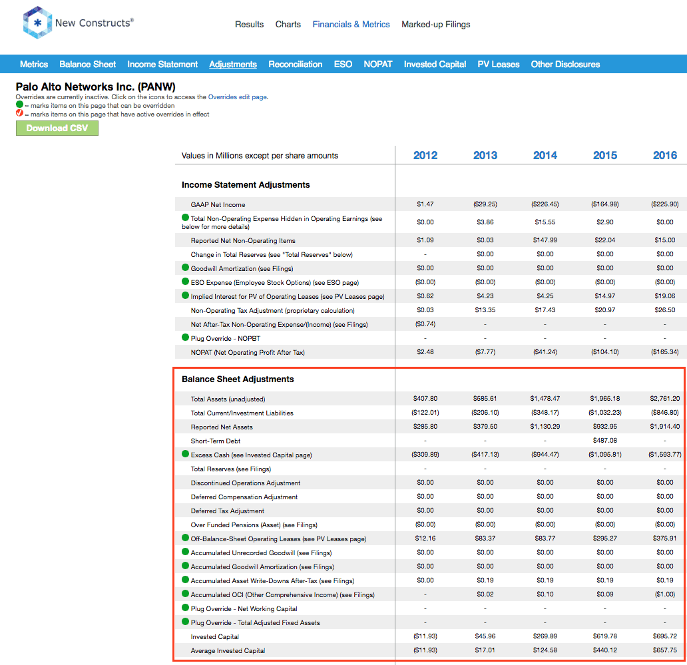Click the NOPAT (Net Operating Profit After Tax) label
The width and height of the screenshot is (687, 665).
(x=248, y=353)
